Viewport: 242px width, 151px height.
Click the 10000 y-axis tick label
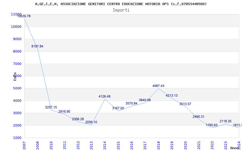pyautogui.click(x=16, y=27)
